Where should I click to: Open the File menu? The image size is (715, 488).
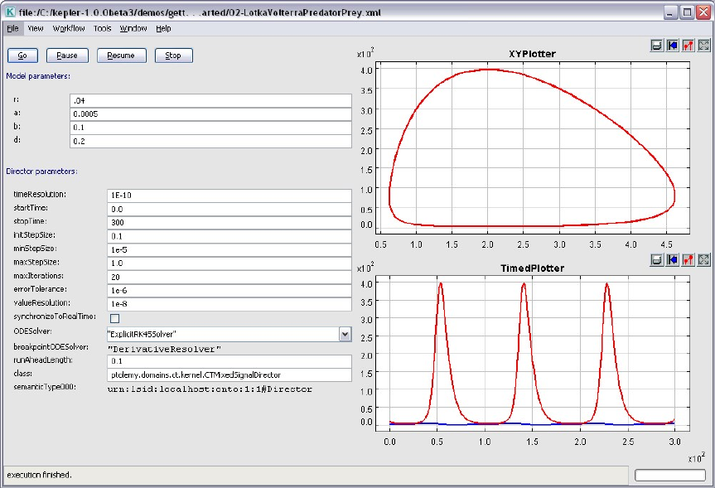click(x=13, y=28)
